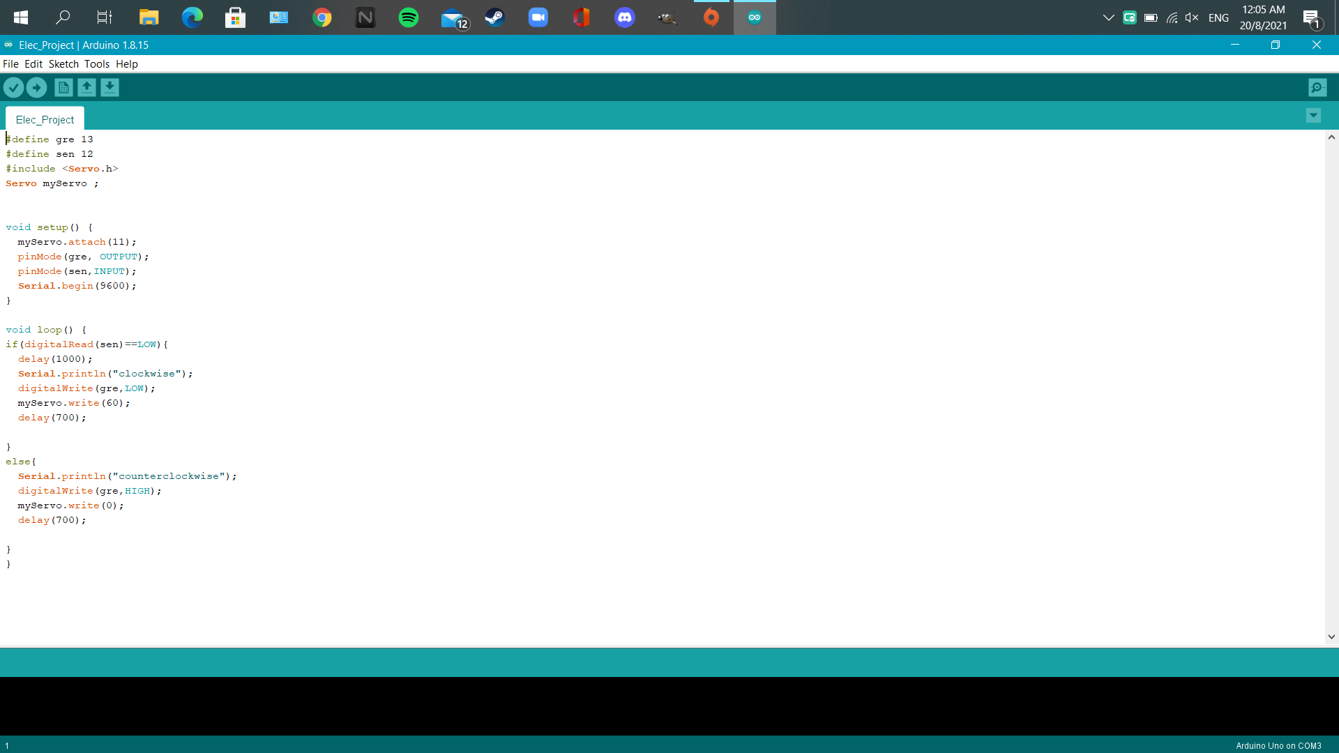The width and height of the screenshot is (1339, 753).
Task: Click ENG input language indicator
Action: 1218,17
